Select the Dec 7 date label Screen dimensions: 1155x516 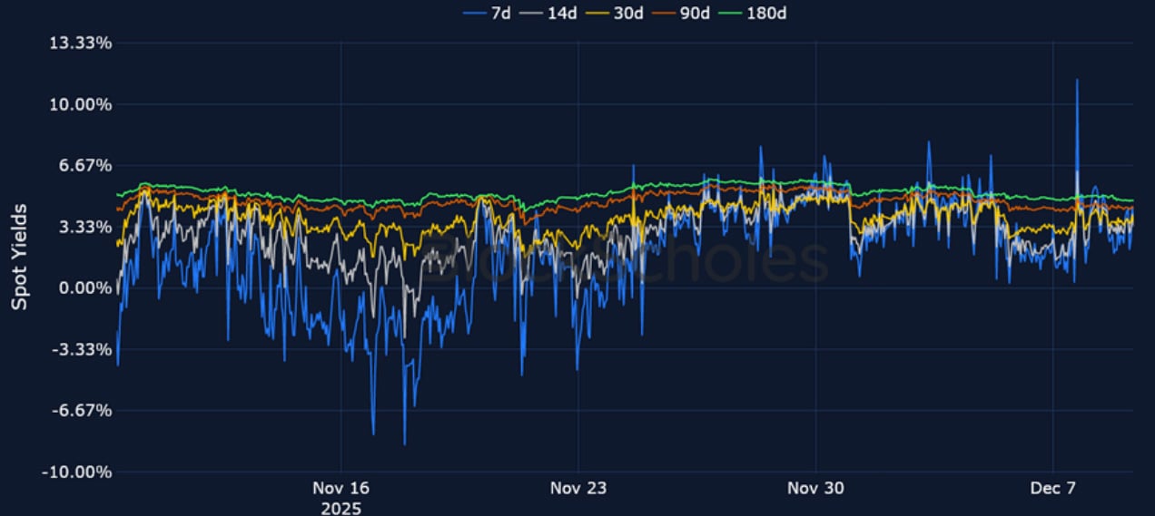coord(1053,489)
